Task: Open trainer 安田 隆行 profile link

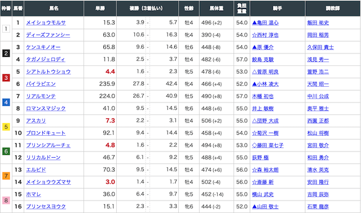Action: coord(318,182)
